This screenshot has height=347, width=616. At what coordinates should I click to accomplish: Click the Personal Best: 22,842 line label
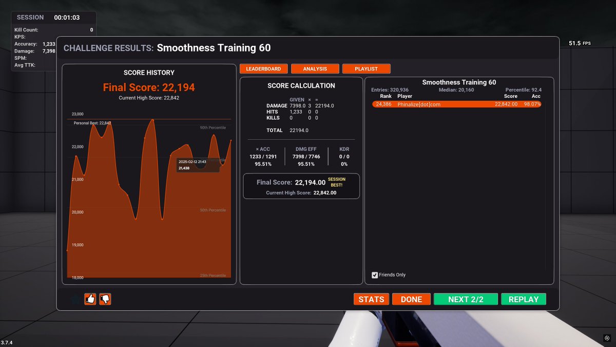[92, 123]
